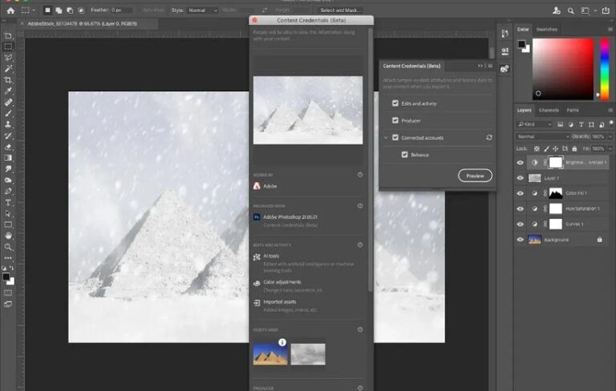Screen dimensions: 616x391
Task: Refresh the Connected accounts list
Action: coord(489,138)
